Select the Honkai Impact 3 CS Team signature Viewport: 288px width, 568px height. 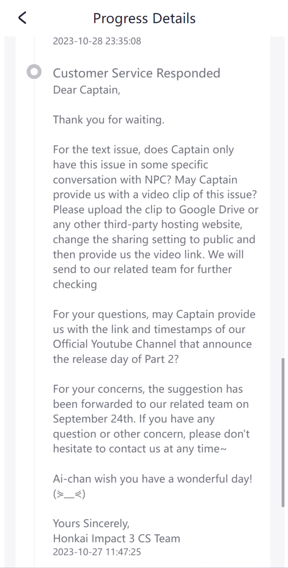(x=116, y=538)
